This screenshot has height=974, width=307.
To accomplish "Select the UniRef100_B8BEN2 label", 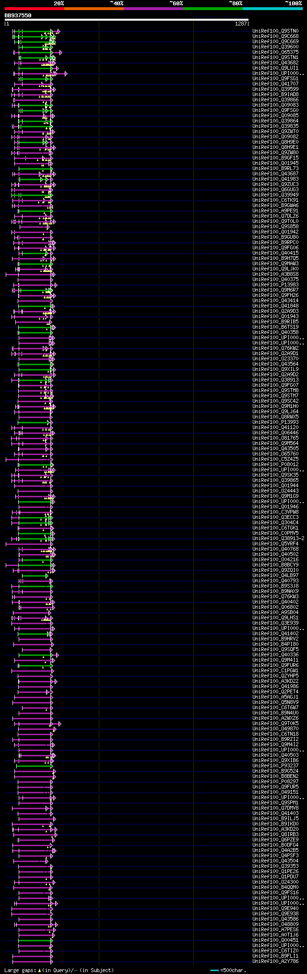I will click(275, 777).
